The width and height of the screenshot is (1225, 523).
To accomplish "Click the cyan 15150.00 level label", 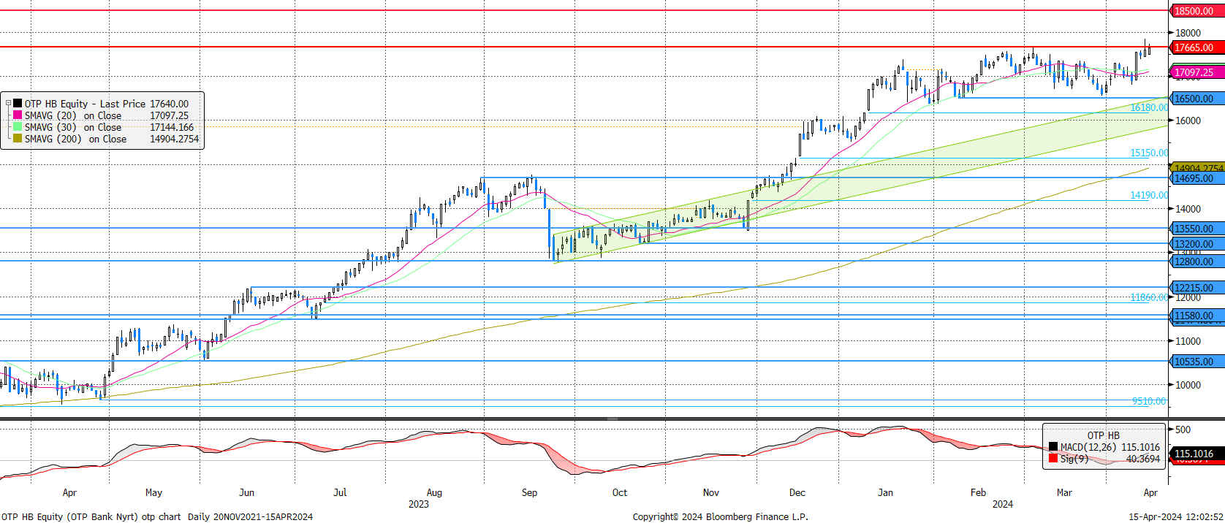I will (x=1149, y=153).
